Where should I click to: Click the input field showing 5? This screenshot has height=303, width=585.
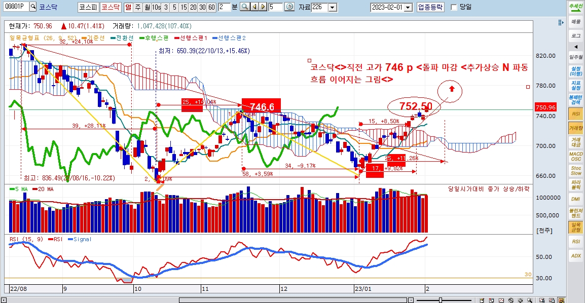click(275, 7)
